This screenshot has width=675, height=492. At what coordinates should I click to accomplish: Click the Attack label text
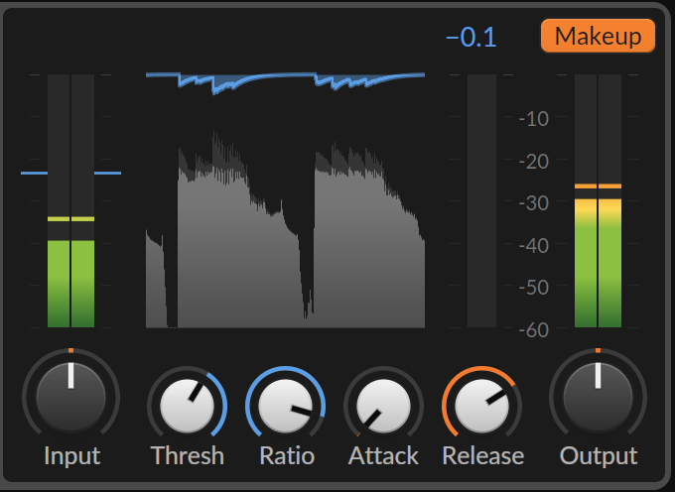[383, 455]
